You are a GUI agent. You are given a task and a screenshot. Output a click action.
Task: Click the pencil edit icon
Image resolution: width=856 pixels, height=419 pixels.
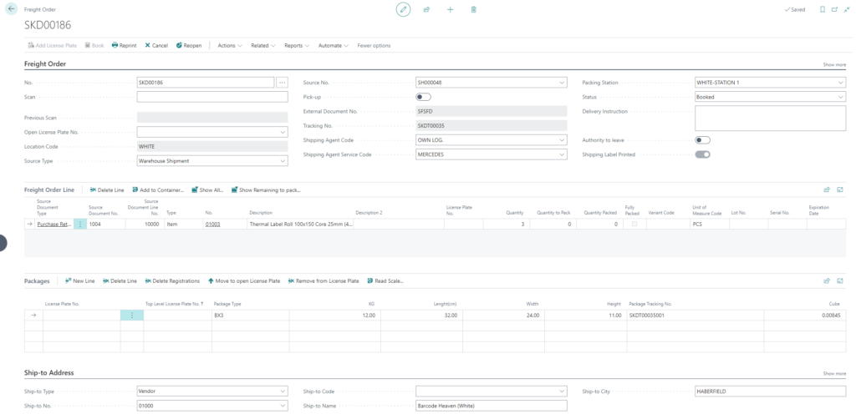(x=404, y=9)
